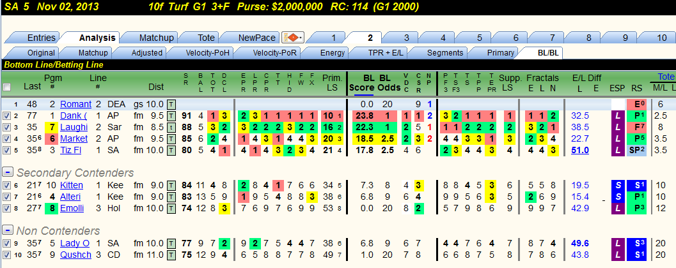
Task: Open the Laughi horse link
Action: pyautogui.click(x=74, y=128)
